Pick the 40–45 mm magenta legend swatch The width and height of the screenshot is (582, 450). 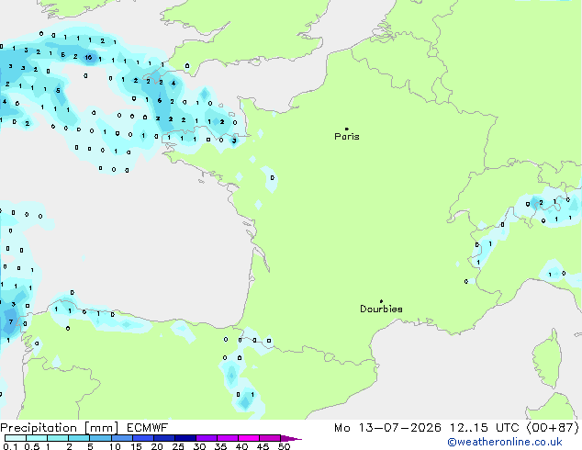(x=249, y=438)
